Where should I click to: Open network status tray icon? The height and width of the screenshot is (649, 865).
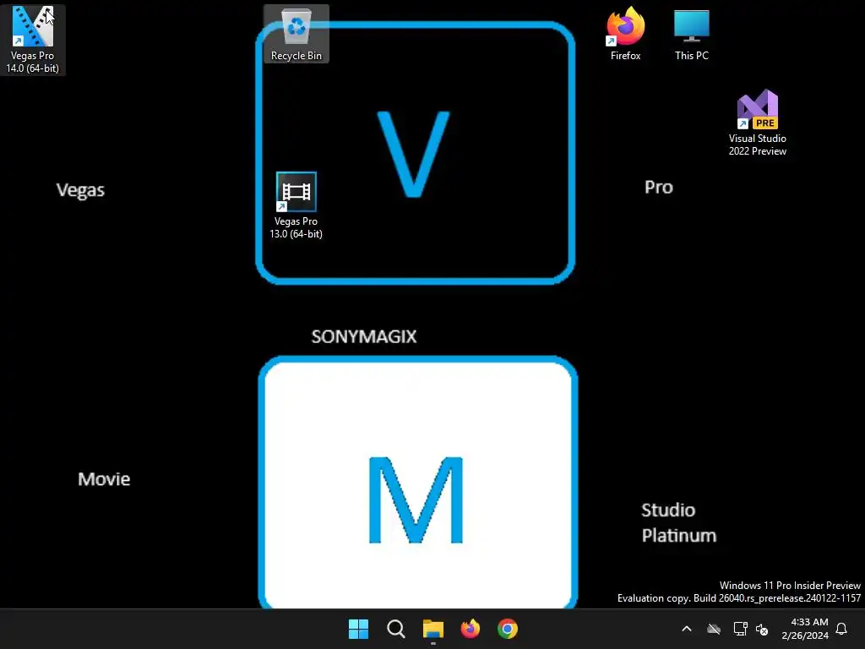click(740, 629)
